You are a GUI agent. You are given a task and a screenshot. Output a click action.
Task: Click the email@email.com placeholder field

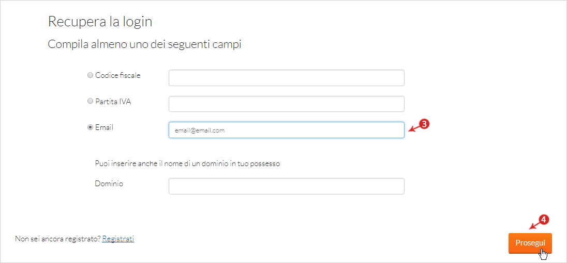coord(287,130)
